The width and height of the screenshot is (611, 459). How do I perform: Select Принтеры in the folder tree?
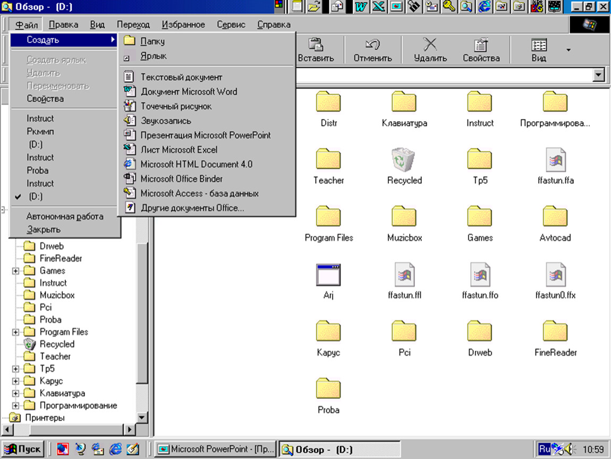tap(37, 418)
